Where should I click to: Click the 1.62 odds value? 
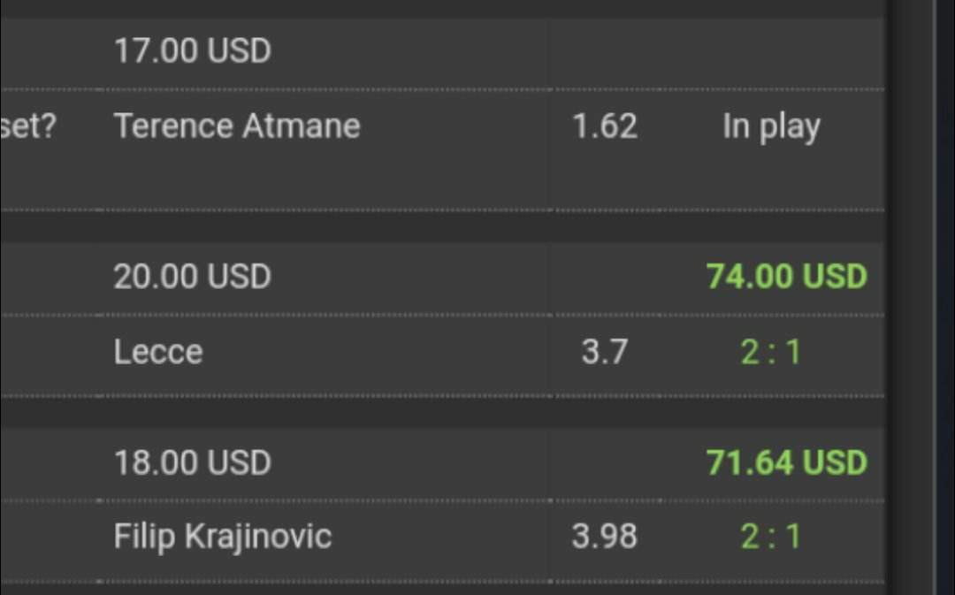coord(605,126)
